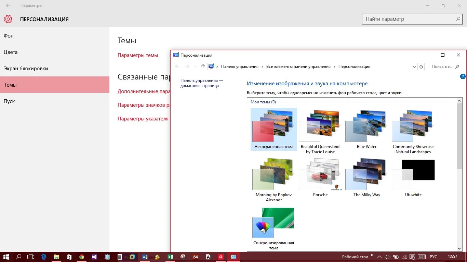
Task: Select Экран блокировки in sidebar
Action: point(55,69)
